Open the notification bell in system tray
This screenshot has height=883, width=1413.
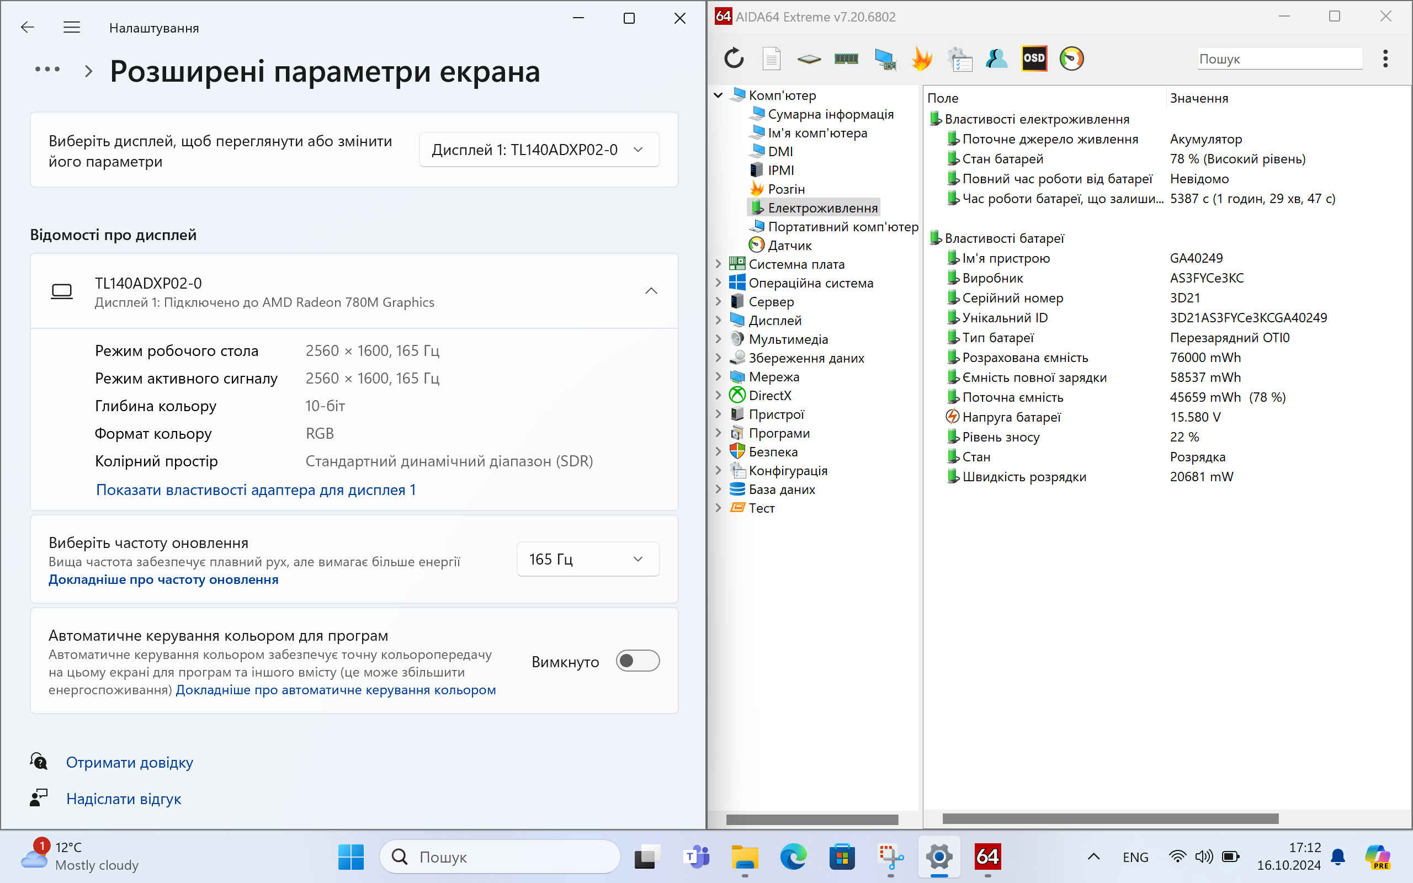[1338, 857]
